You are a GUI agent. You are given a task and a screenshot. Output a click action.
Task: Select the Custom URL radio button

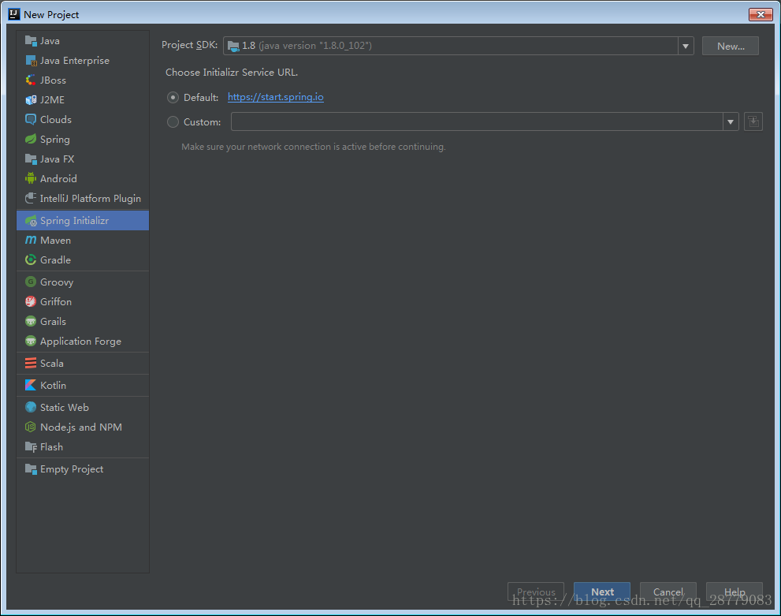coord(173,122)
